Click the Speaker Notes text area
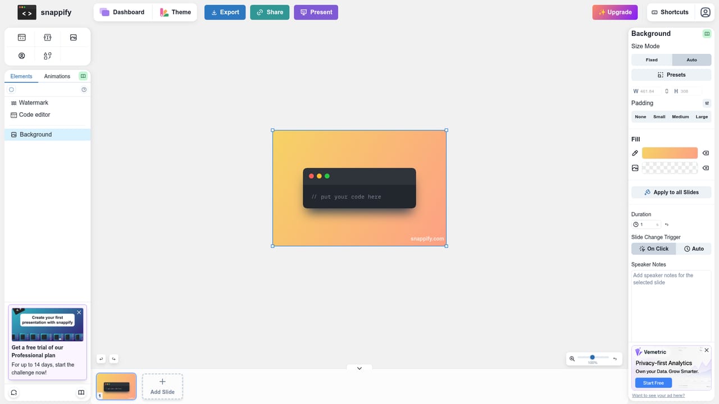Image resolution: width=719 pixels, height=404 pixels. point(671,306)
